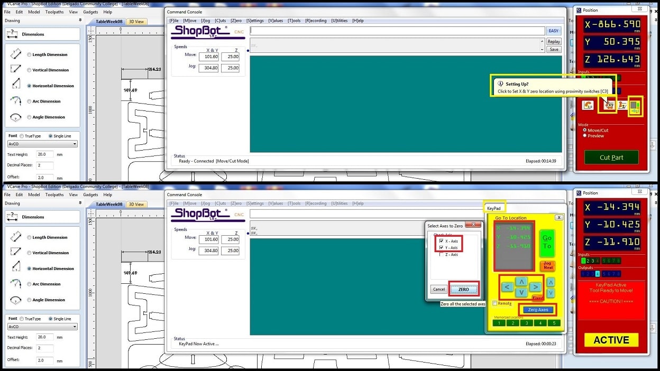
Task: Click the Zero Axes button on KeyPad
Action: tap(538, 310)
